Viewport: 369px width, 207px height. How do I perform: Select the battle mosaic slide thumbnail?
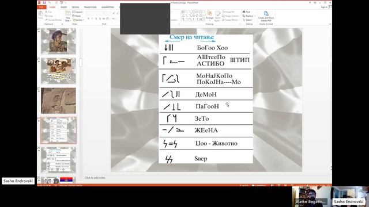click(58, 71)
